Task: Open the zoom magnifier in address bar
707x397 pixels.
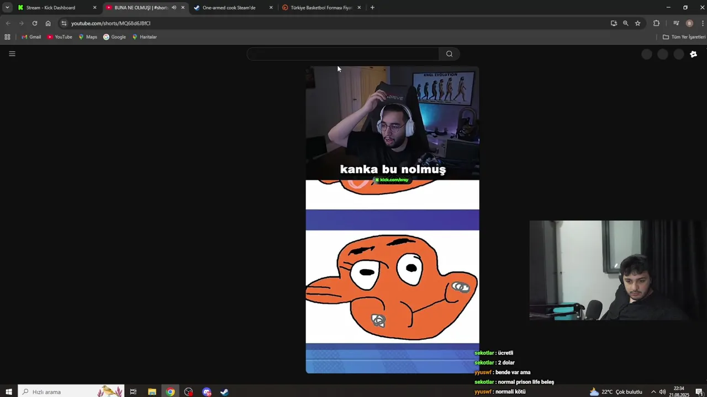Action: point(625,23)
